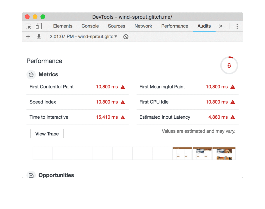Viewport: 265px width, 209px height.
Task: Switch to the Performance tab
Action: [x=175, y=26]
